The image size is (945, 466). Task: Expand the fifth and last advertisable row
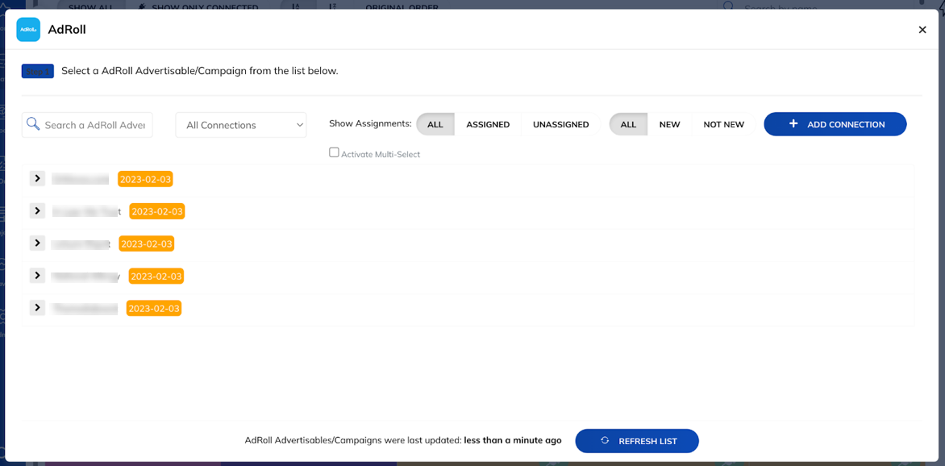tap(37, 307)
